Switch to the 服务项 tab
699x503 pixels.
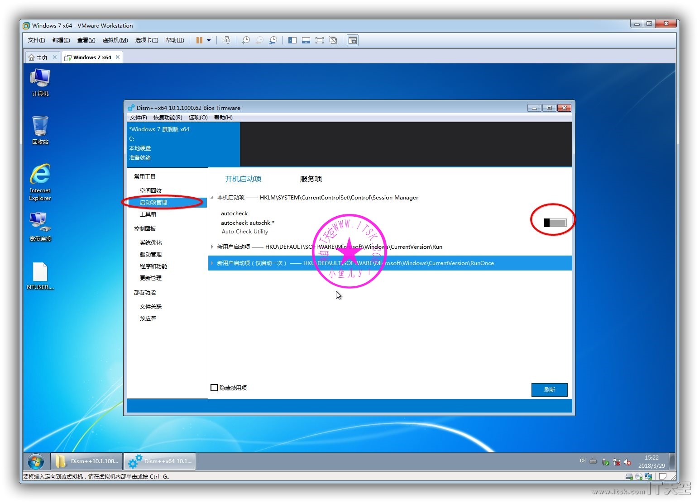[x=311, y=179]
